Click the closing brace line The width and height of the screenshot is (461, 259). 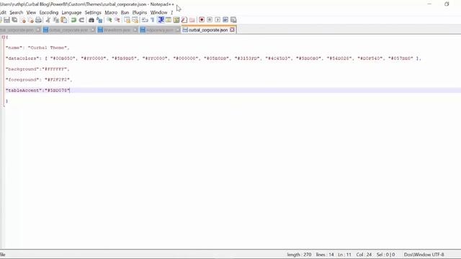tap(6, 101)
